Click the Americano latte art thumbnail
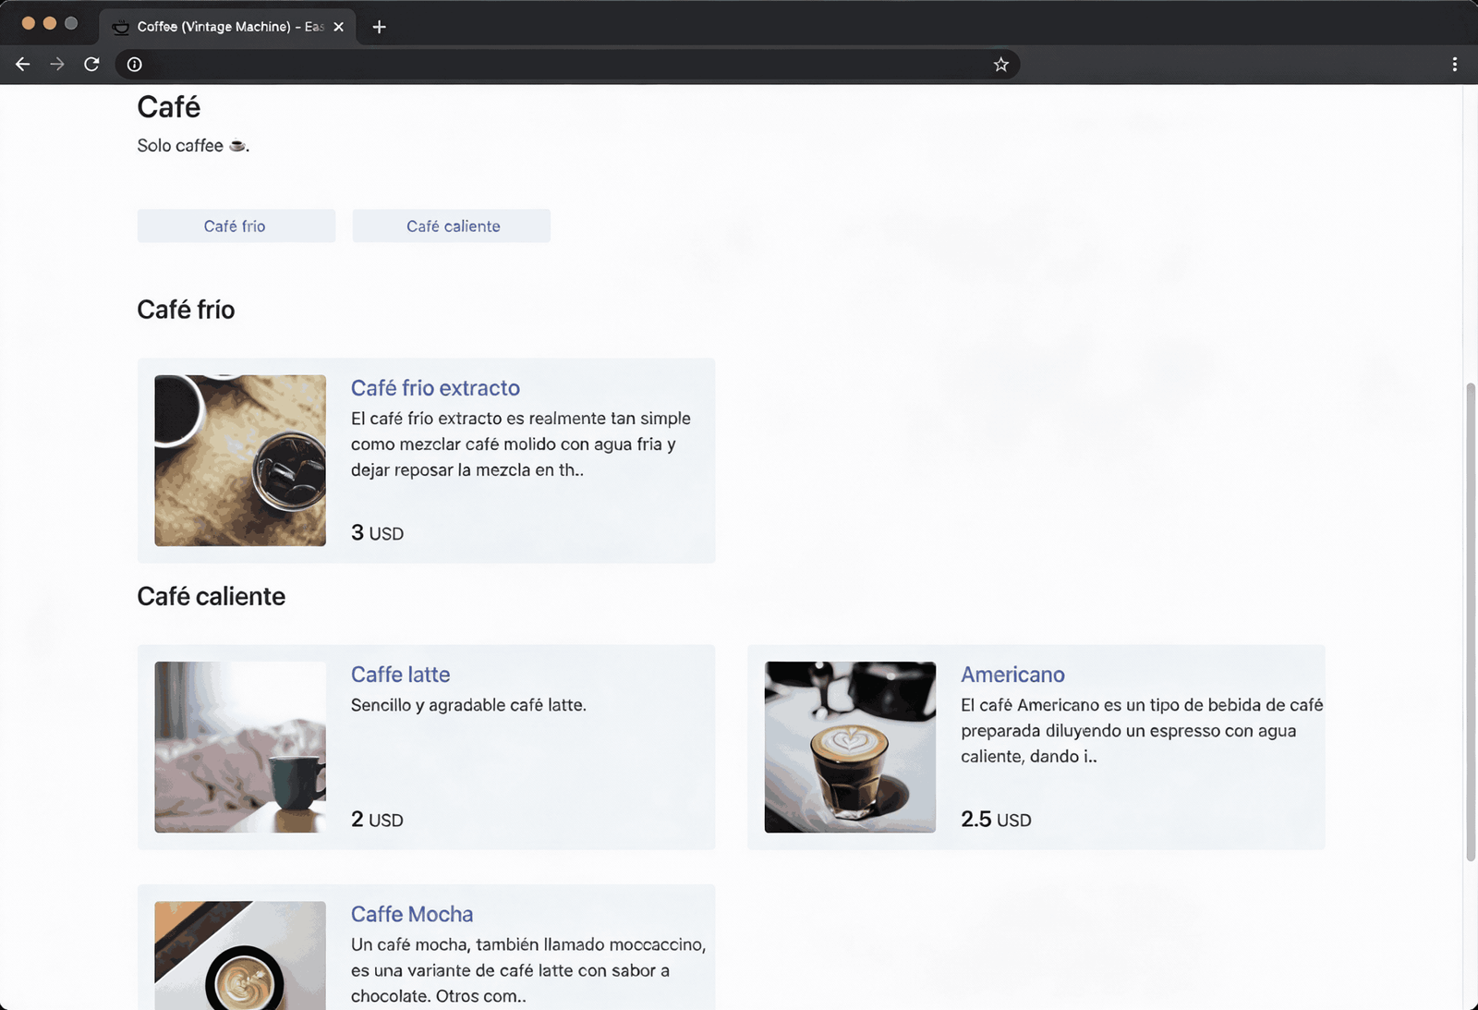This screenshot has height=1010, width=1478. coord(848,747)
